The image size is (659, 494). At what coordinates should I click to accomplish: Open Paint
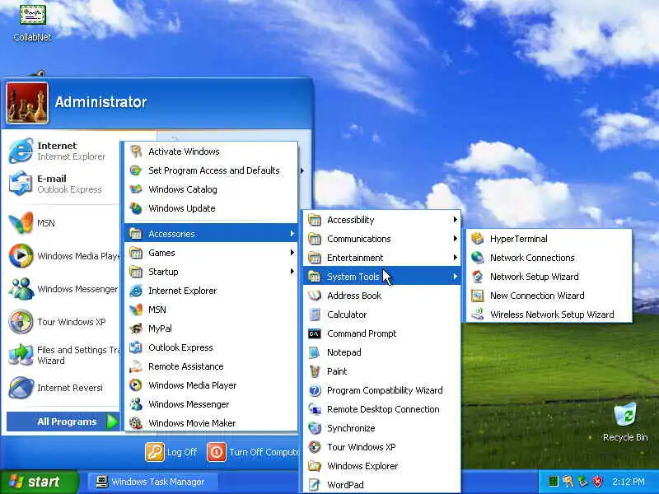382,371
